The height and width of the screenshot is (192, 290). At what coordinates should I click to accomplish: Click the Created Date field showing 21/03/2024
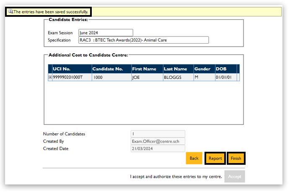click(158, 149)
